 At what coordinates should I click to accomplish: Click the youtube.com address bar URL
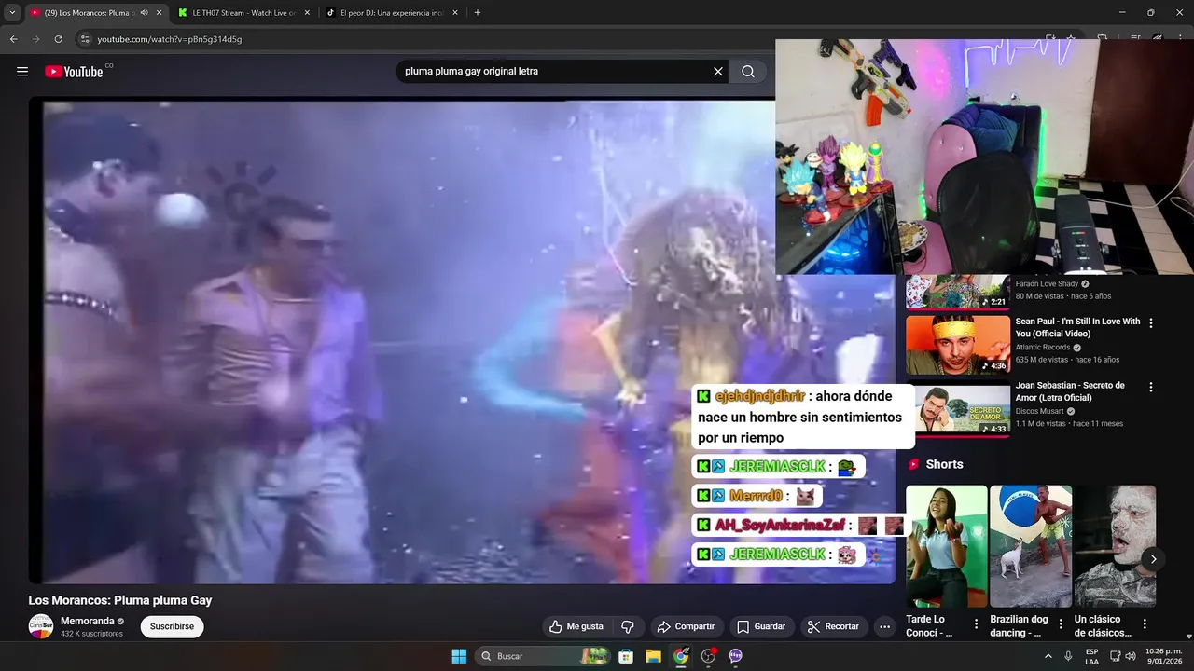click(170, 39)
